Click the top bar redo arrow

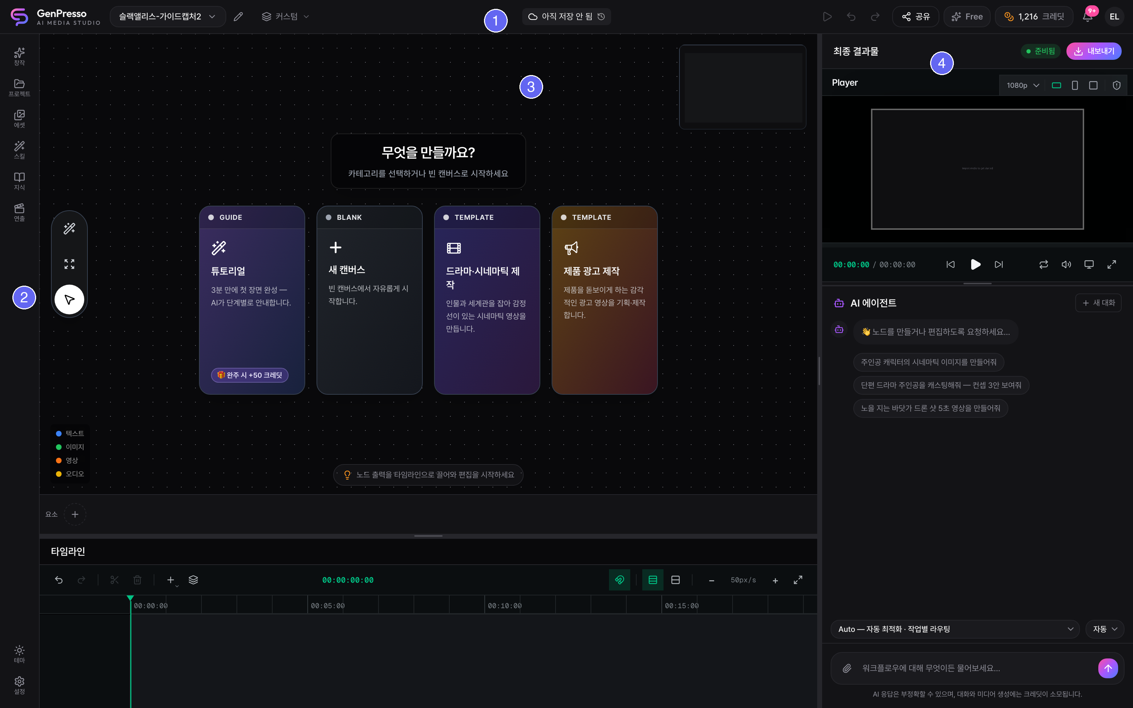pos(875,17)
